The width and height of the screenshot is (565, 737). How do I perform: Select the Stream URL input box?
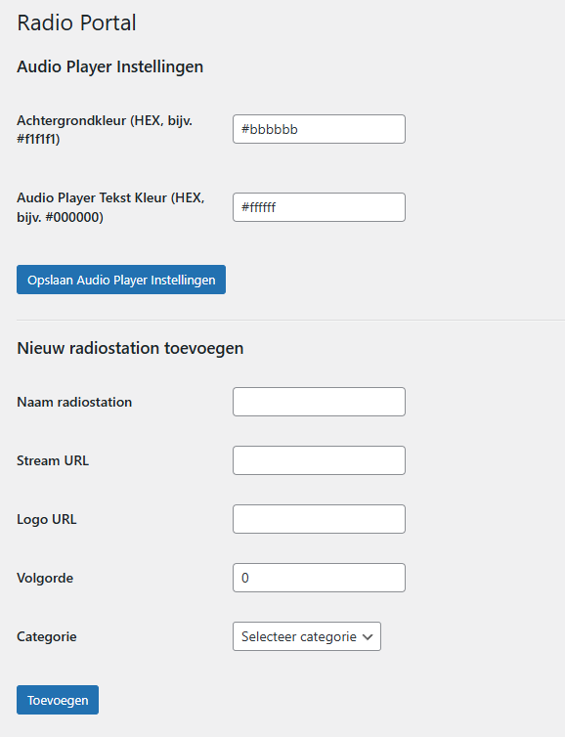coord(319,460)
